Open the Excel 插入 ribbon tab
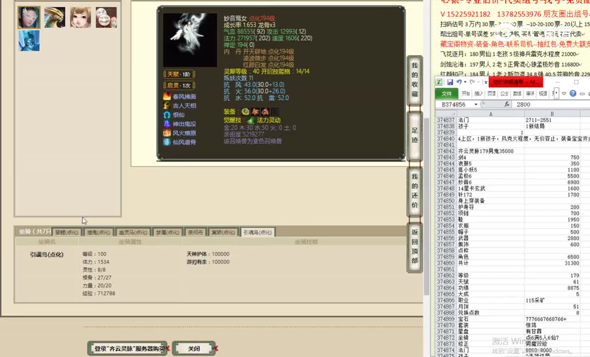 [479, 93]
